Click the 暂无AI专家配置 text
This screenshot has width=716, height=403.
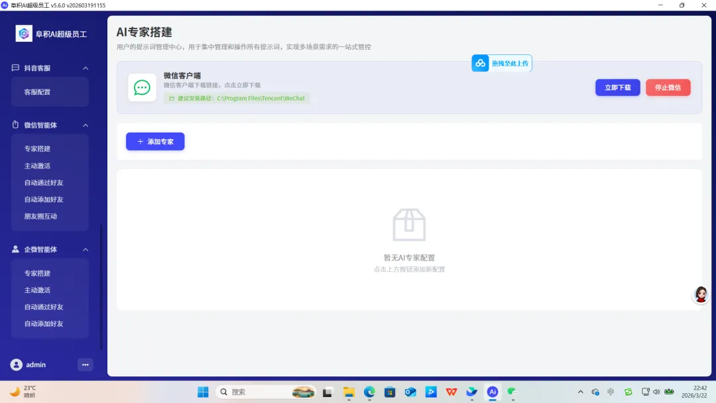click(x=409, y=257)
